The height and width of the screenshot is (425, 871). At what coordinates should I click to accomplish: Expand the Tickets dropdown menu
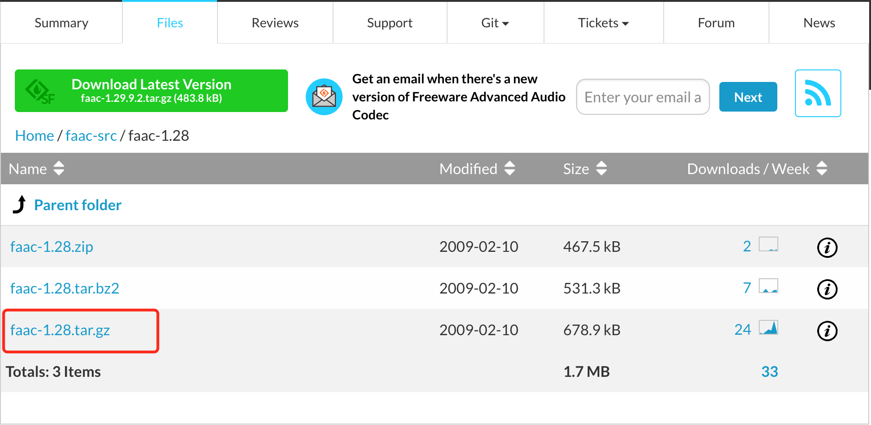tap(603, 23)
